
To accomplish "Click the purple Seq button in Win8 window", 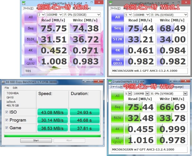I will click(31, 28).
